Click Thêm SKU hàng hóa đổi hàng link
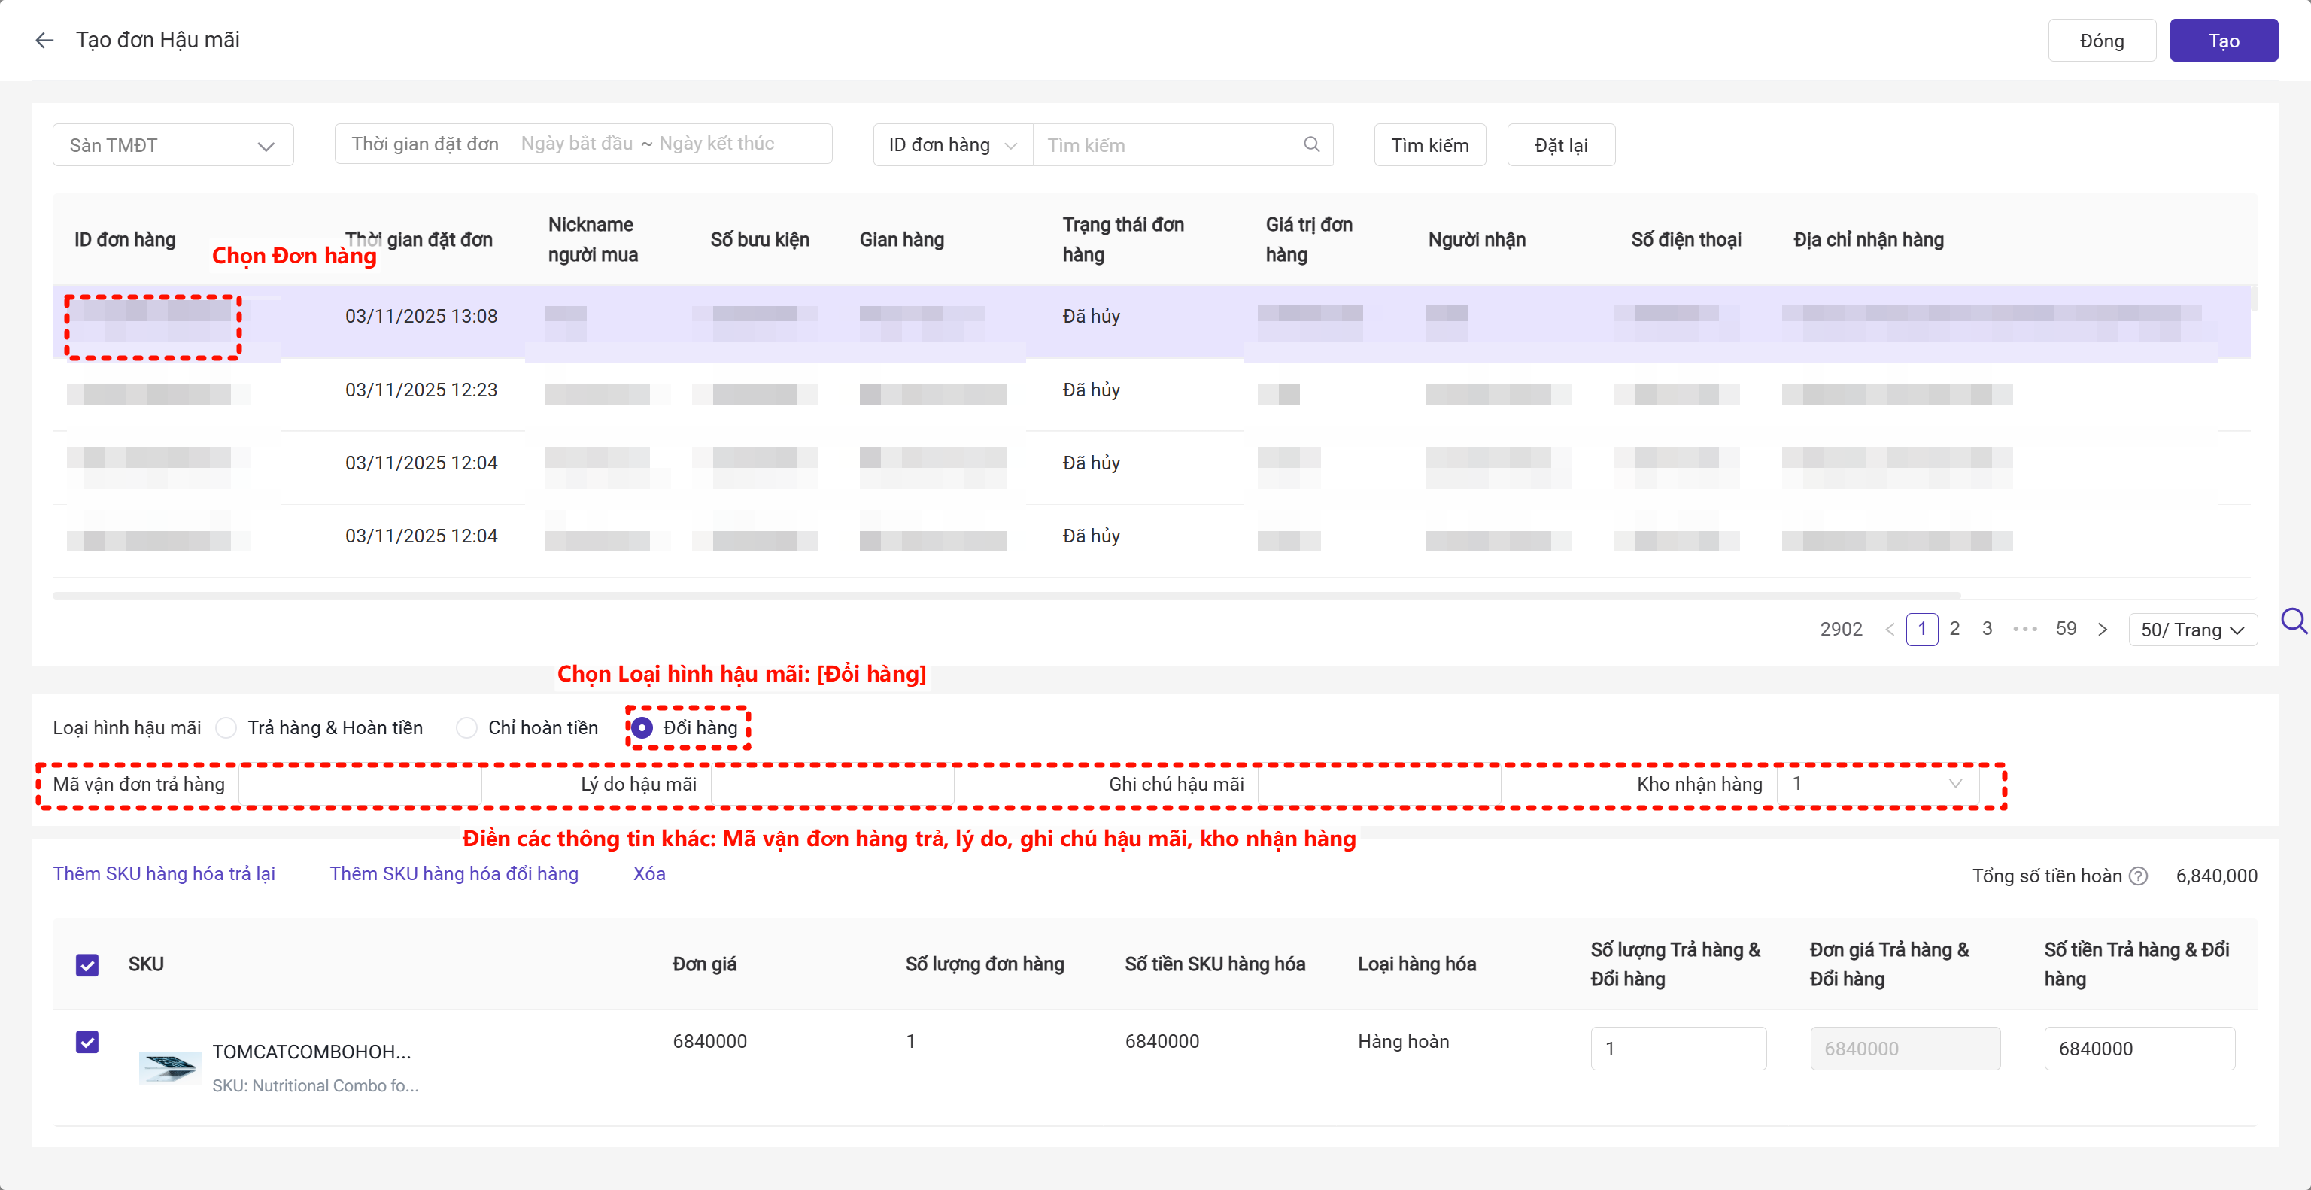 click(x=453, y=873)
